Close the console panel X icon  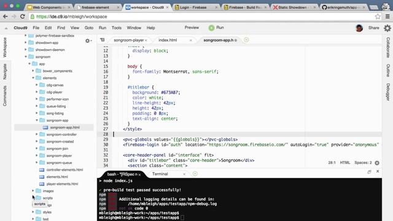[x=378, y=171]
